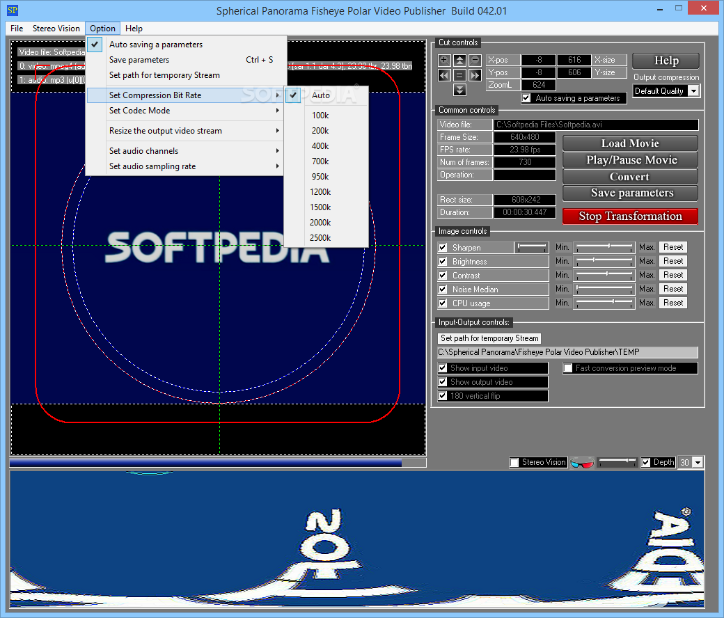Select the 100k bit rate
The image size is (724, 618).
[326, 116]
